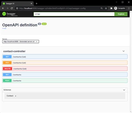This screenshot has width=132, height=113.
Task: Click the contact-controller heading
Action: 14,51
